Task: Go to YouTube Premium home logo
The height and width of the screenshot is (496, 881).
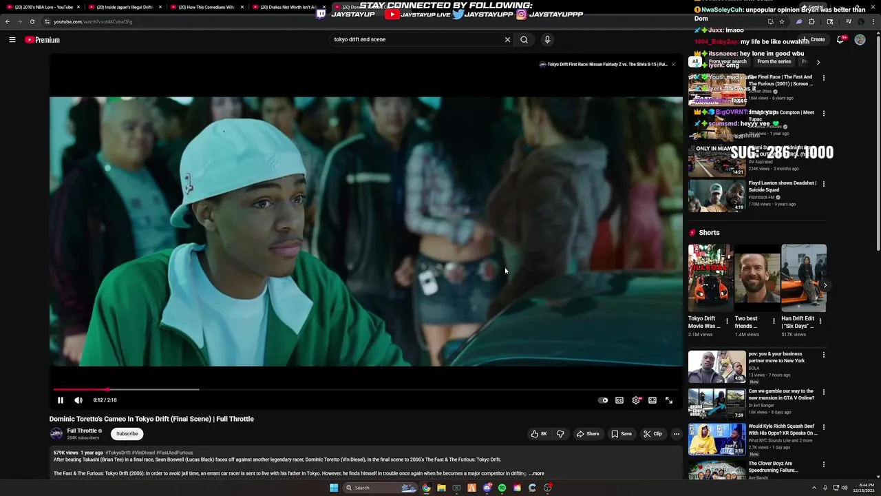Action: 43,40
